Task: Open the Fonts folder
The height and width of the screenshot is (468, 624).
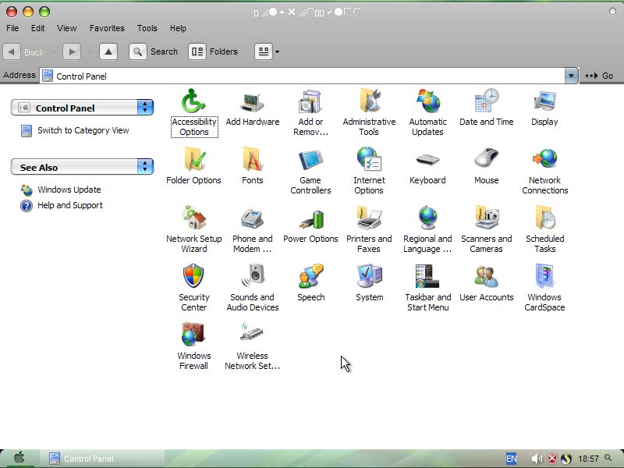Action: [x=252, y=166]
